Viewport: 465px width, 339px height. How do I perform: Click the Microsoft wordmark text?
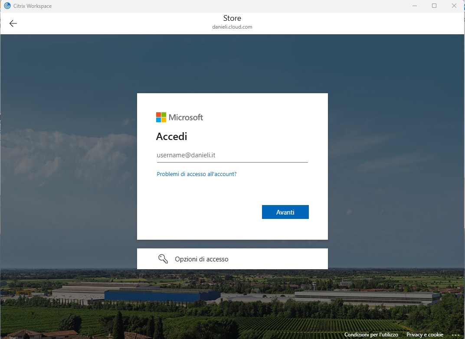point(186,117)
